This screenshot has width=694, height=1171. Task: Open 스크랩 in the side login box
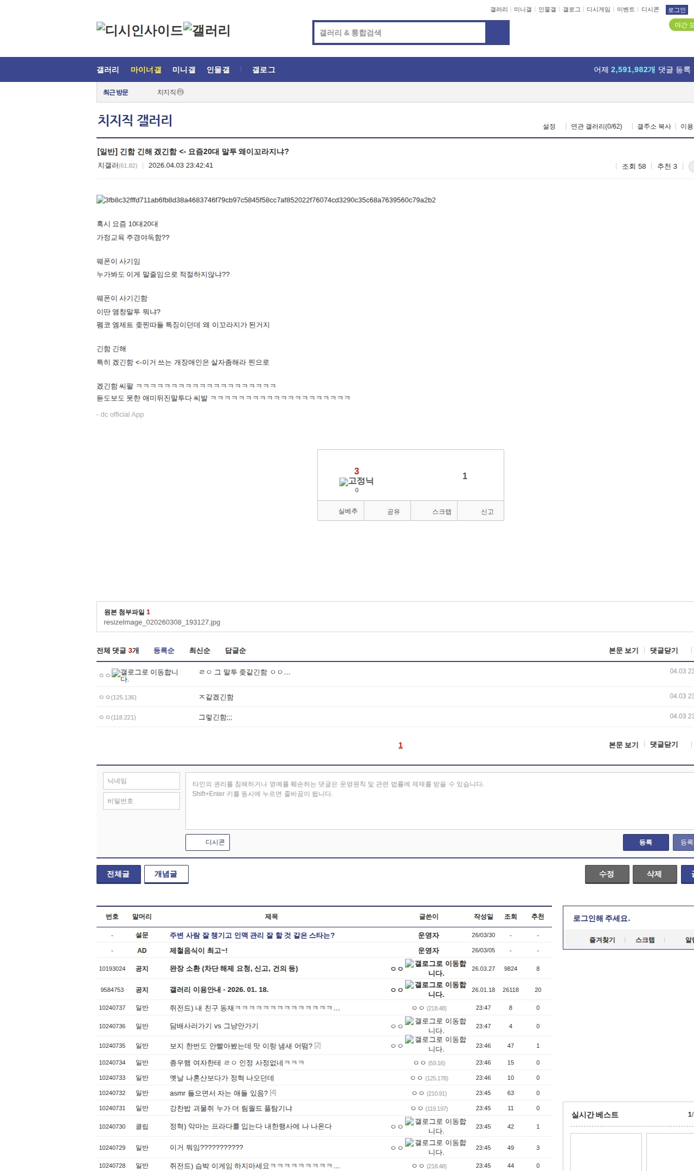pos(645,940)
